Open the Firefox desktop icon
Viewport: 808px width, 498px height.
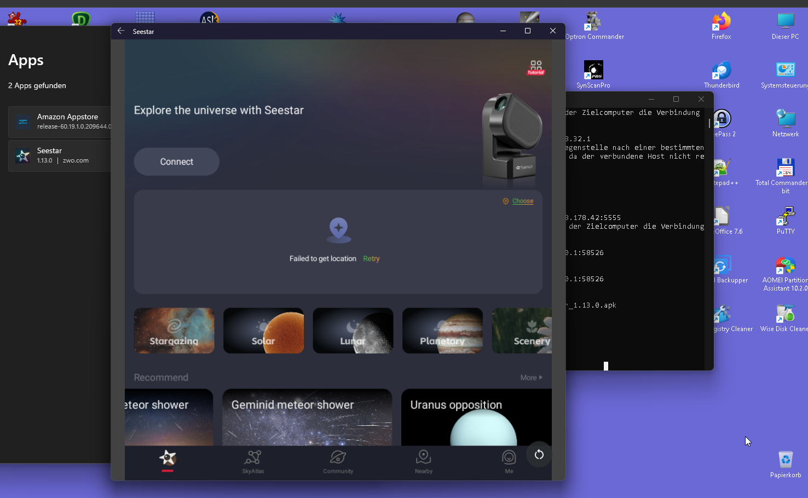(722, 26)
